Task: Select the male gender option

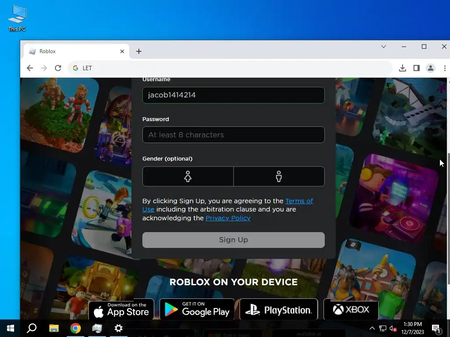Action: (279, 176)
